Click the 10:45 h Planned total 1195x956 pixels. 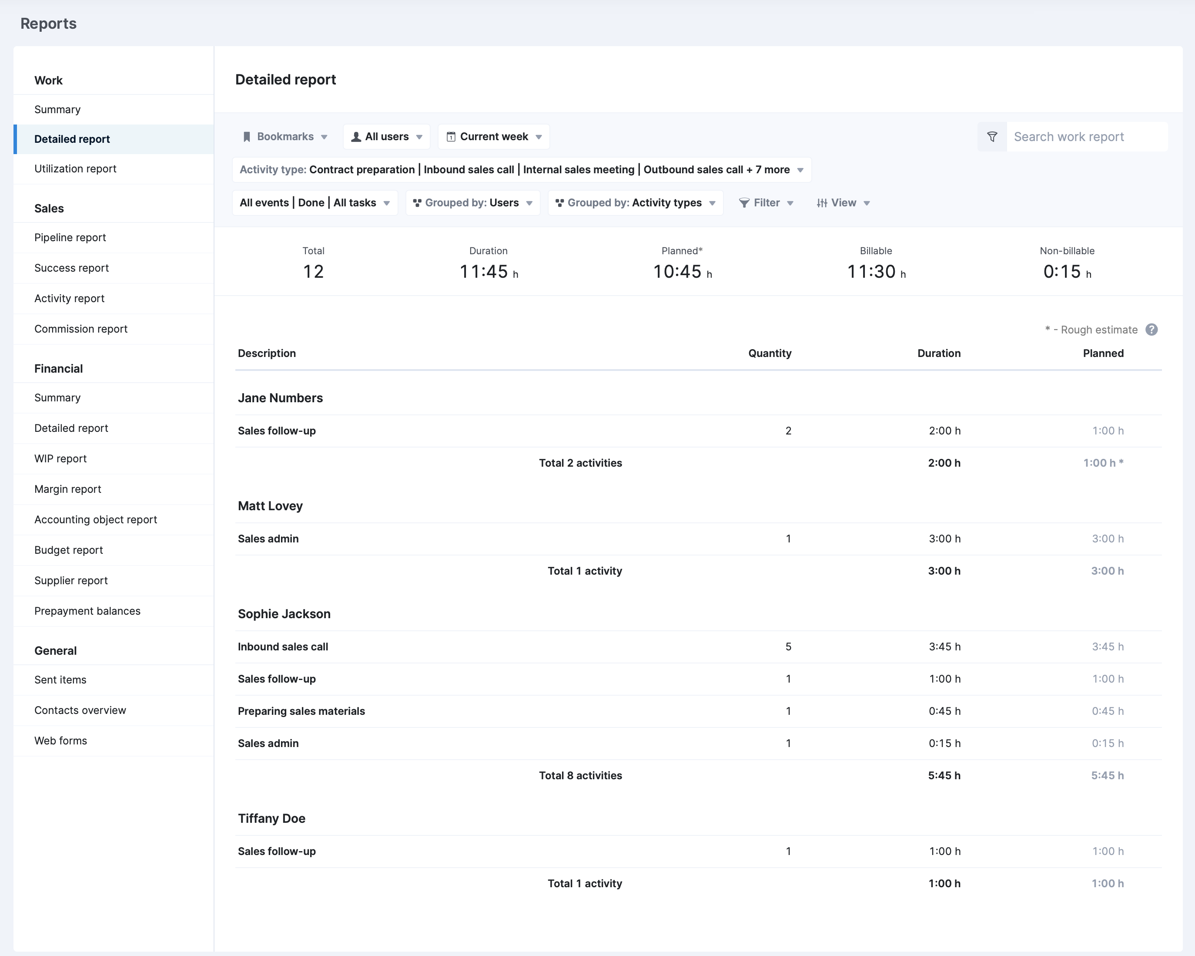(x=682, y=272)
